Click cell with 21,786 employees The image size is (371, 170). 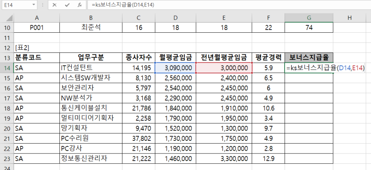click(x=139, y=108)
